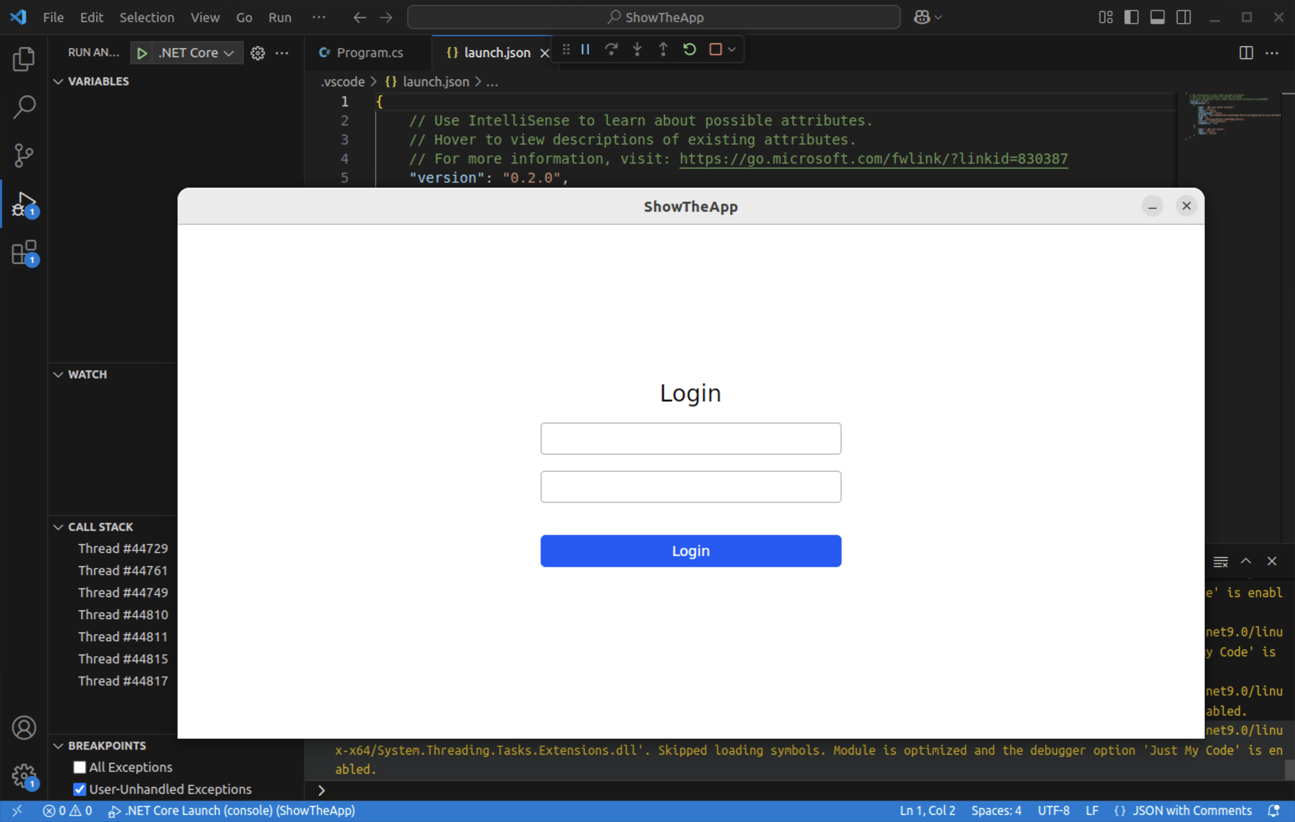Start debugging with the green play icon
The image size is (1295, 822).
tap(142, 53)
